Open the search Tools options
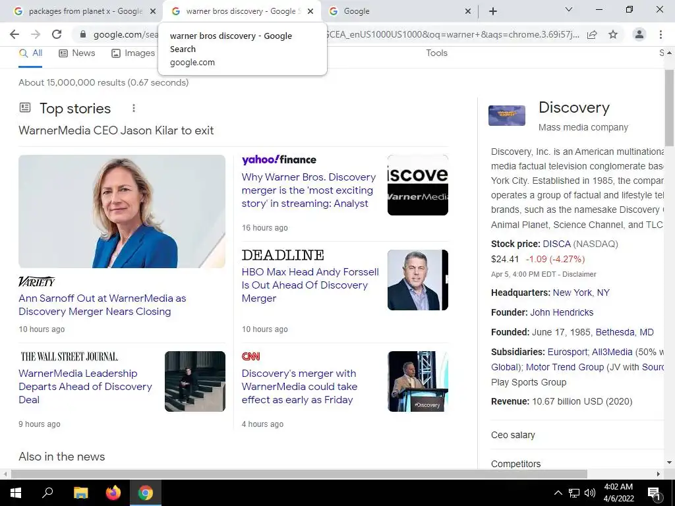 tap(436, 53)
